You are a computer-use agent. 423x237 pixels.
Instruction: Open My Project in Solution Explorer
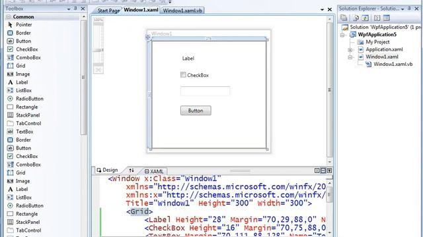377,42
